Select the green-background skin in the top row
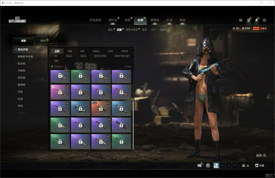The height and width of the screenshot is (178, 275). tap(80, 77)
